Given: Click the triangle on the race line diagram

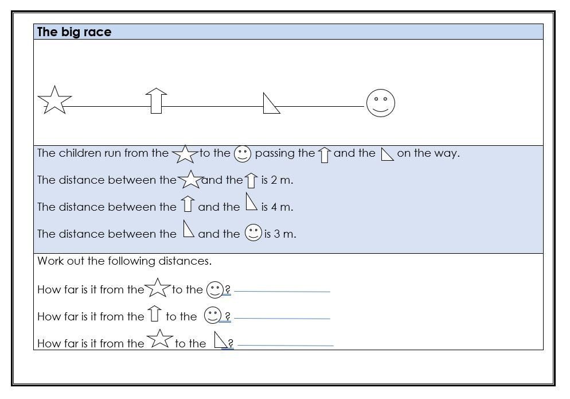Looking at the screenshot, I should tap(270, 104).
